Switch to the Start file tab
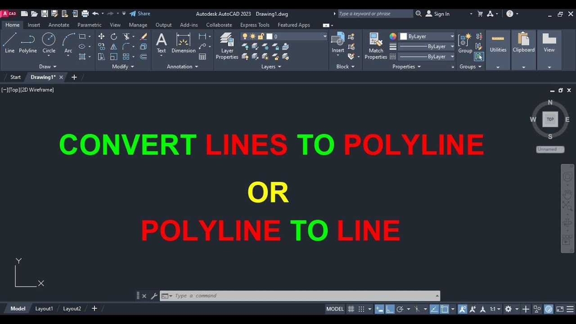Image resolution: width=576 pixels, height=324 pixels. click(x=15, y=77)
